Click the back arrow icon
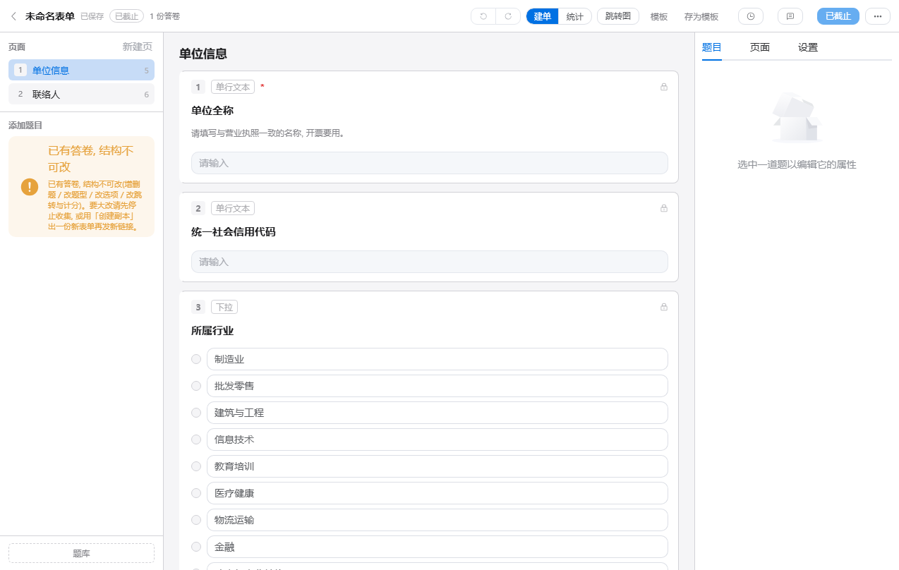Image resolution: width=899 pixels, height=570 pixels. click(13, 16)
